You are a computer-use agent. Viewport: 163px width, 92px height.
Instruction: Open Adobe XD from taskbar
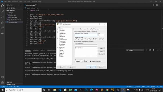coord(97,90)
